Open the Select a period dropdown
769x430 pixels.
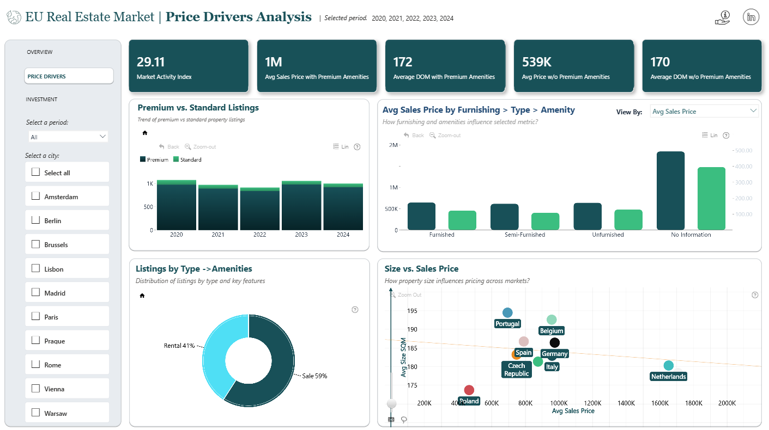69,137
